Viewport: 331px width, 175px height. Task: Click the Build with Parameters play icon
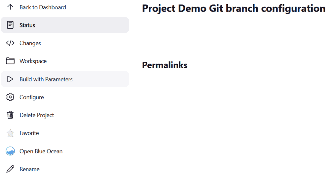point(10,79)
